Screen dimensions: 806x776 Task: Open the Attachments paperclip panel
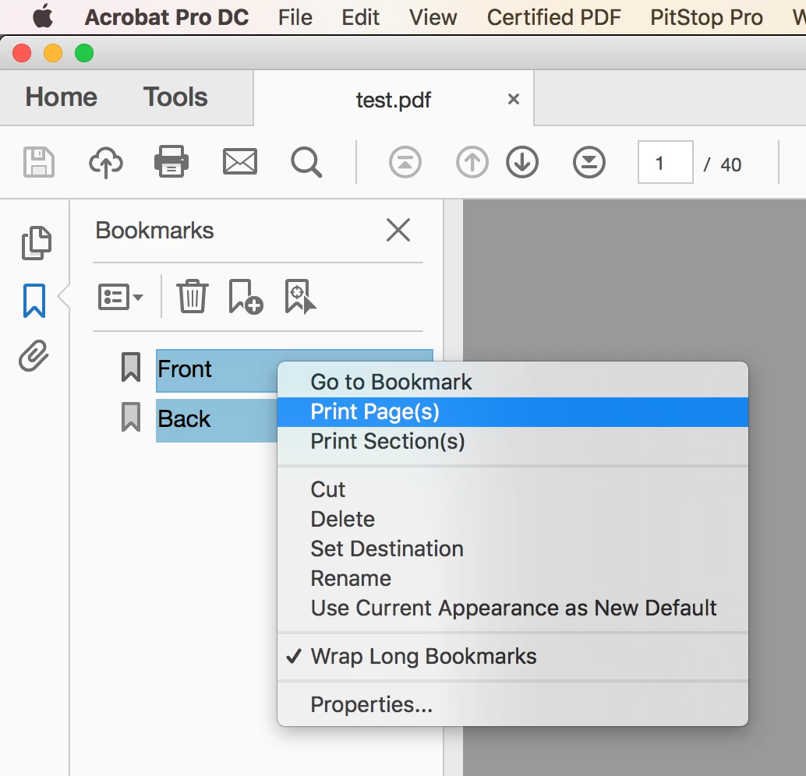[34, 355]
